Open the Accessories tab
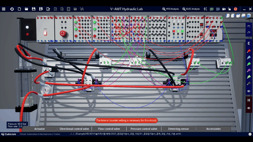 pos(213,129)
